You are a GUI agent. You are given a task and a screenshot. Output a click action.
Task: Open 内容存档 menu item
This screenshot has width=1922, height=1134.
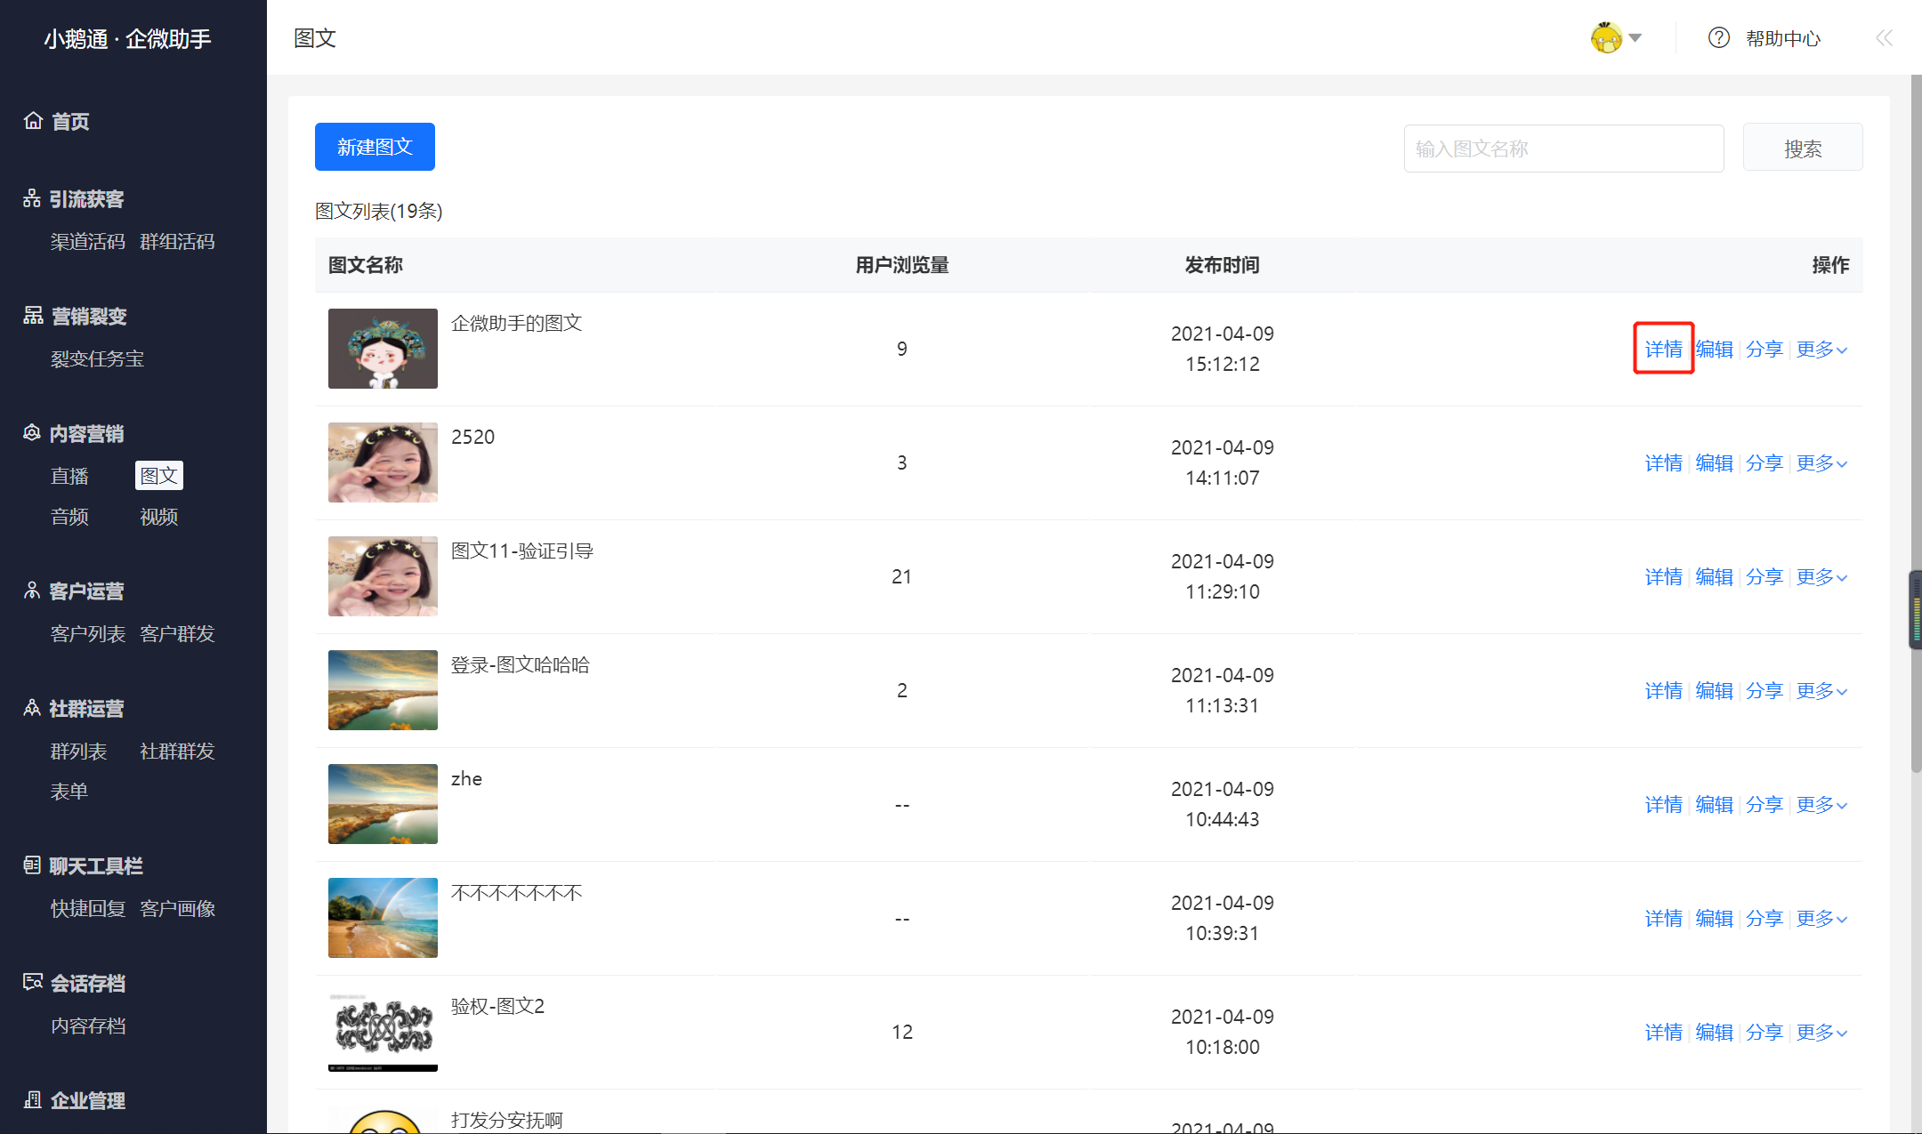click(88, 1025)
